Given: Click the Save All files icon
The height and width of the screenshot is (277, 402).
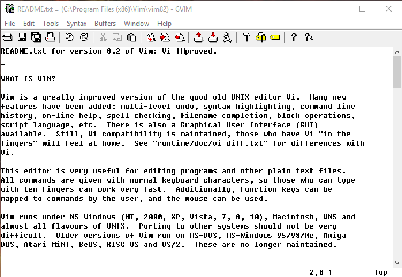Looking at the screenshot, I should tap(36, 37).
